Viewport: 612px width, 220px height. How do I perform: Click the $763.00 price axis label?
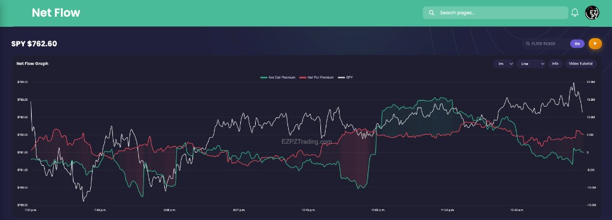[x=22, y=100]
